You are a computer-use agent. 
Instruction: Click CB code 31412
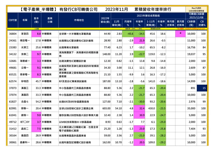(x=13, y=128)
